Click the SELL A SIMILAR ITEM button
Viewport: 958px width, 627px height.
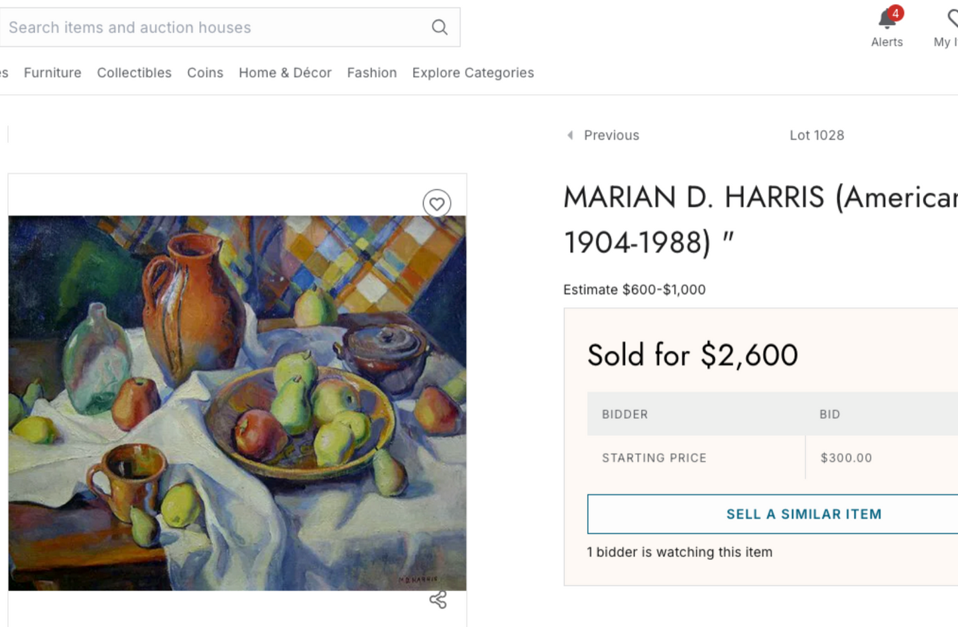(x=804, y=513)
